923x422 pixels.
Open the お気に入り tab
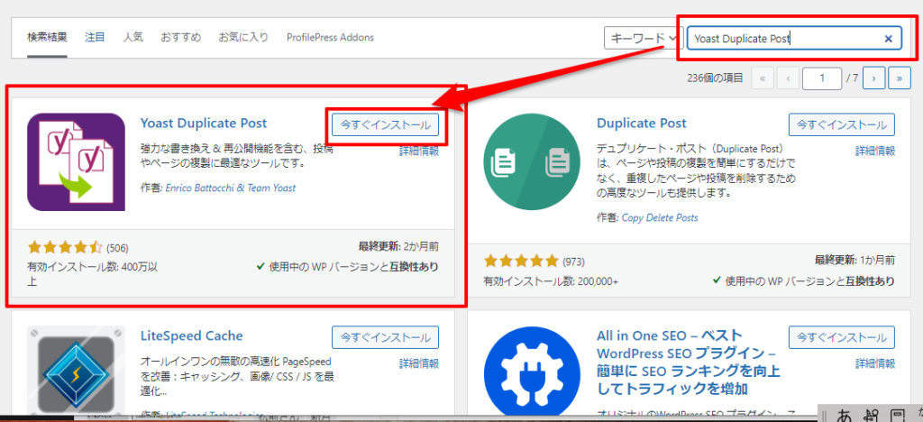point(243,37)
